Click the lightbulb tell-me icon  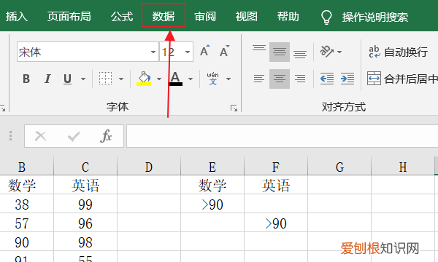point(326,17)
